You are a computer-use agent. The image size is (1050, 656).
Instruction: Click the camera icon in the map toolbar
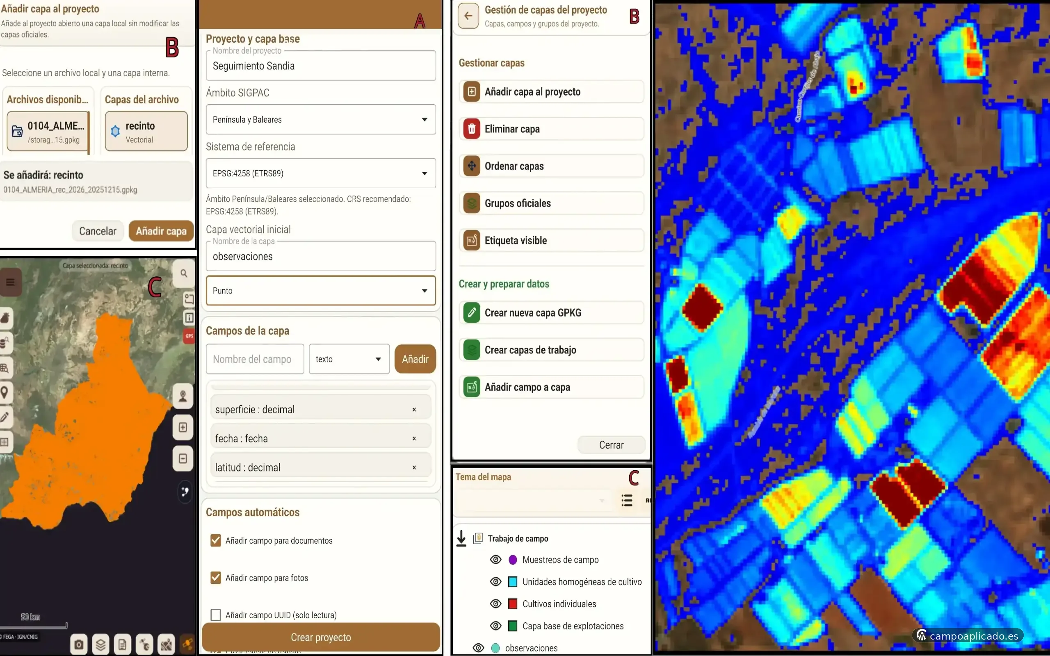click(78, 645)
